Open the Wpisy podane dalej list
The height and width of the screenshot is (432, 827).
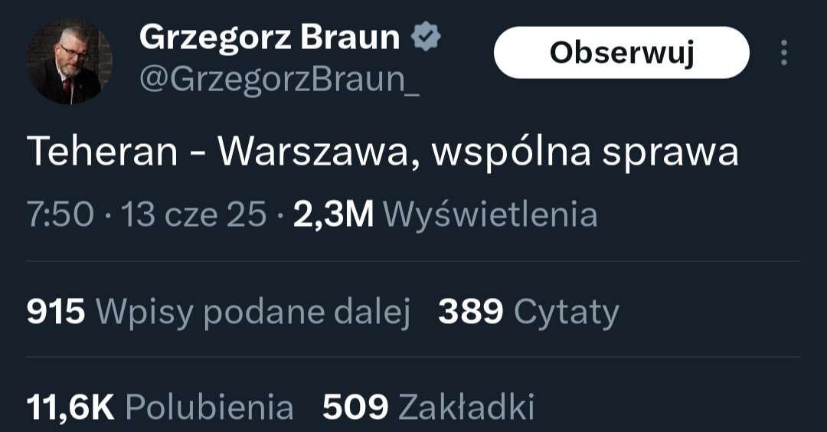pos(253,313)
